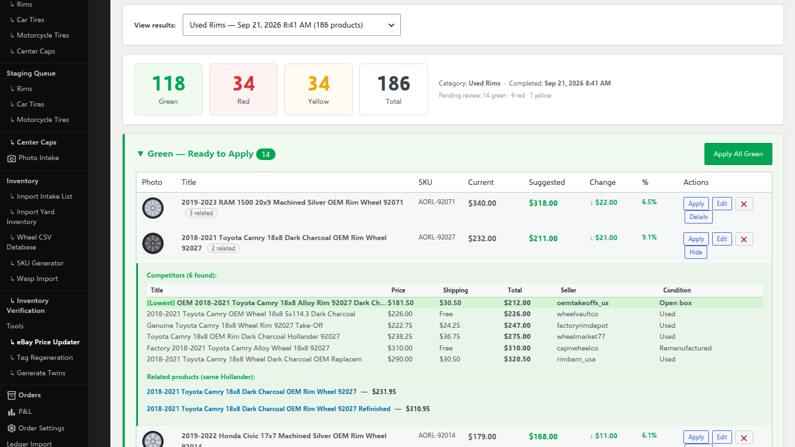Go to Inventory Verification
The height and width of the screenshot is (447, 795).
(x=28, y=306)
